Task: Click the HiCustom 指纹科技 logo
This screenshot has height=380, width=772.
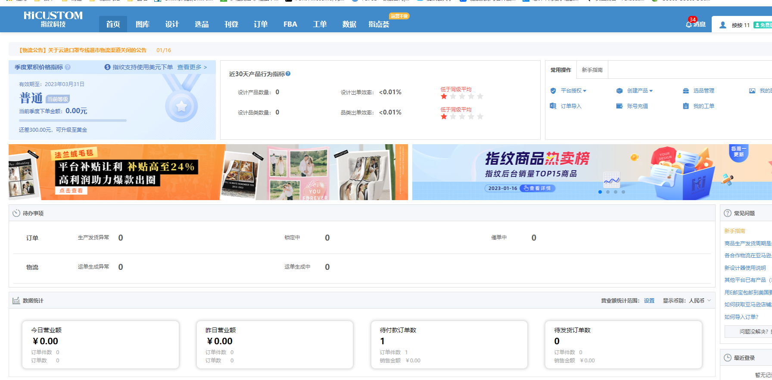Action: (53, 19)
